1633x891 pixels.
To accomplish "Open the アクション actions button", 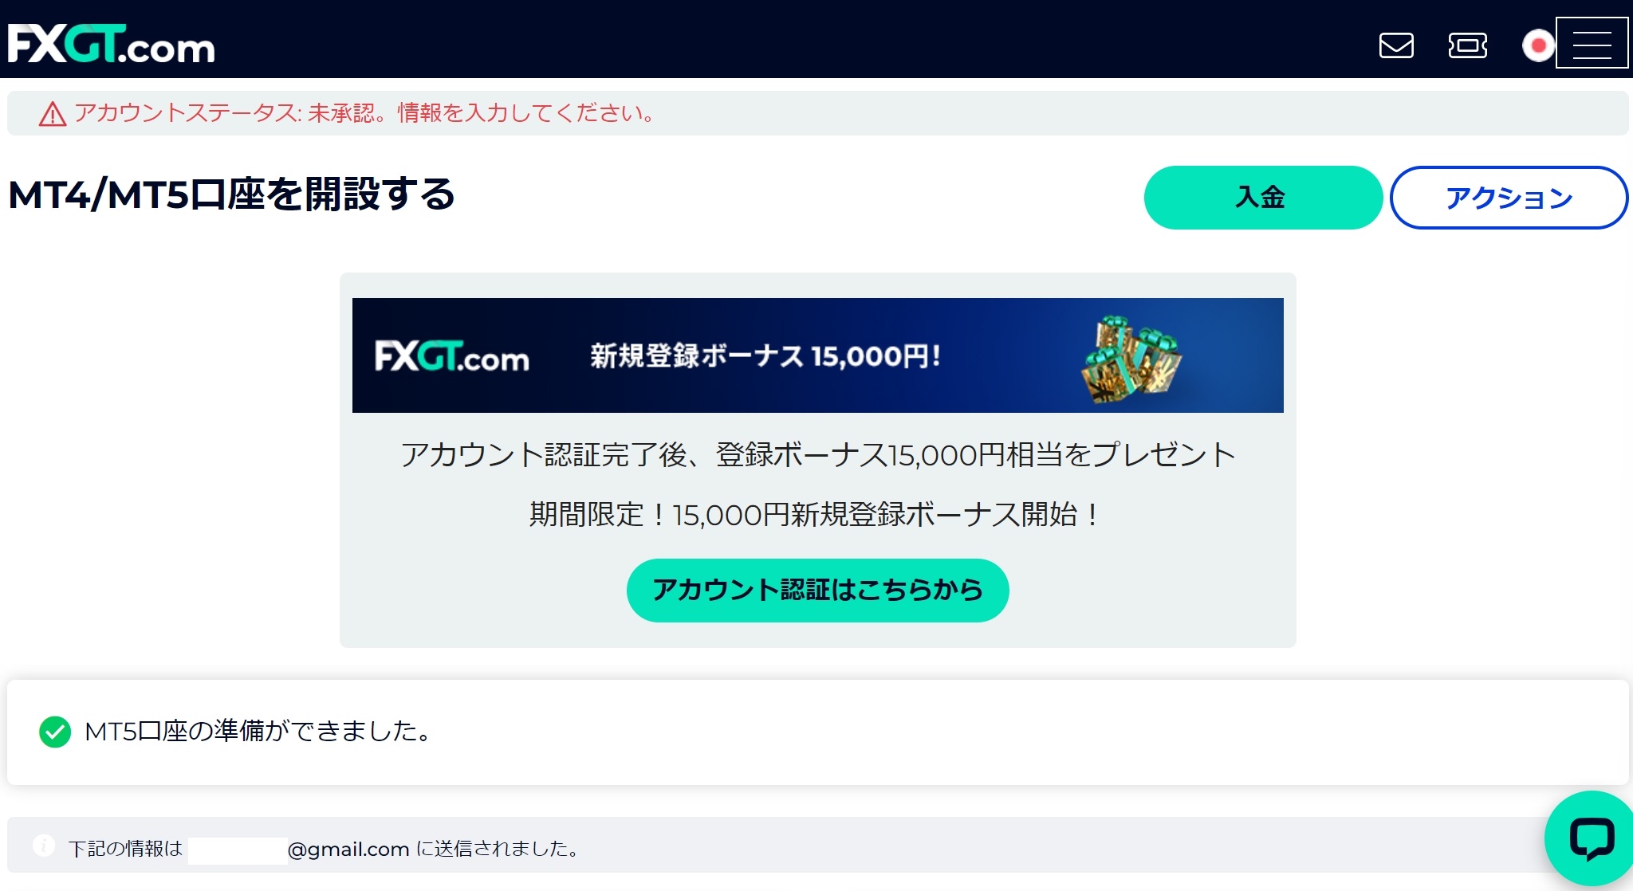I will pos(1509,198).
